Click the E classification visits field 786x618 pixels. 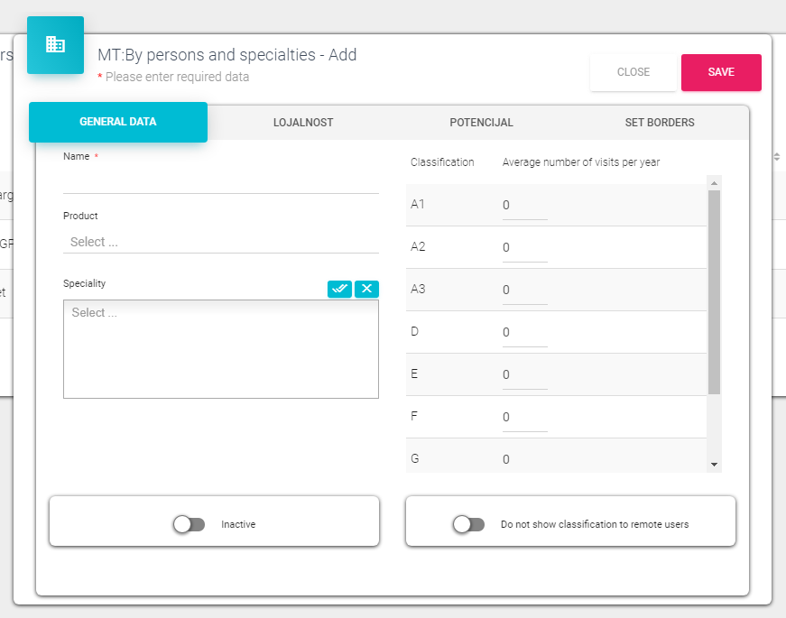click(x=524, y=375)
